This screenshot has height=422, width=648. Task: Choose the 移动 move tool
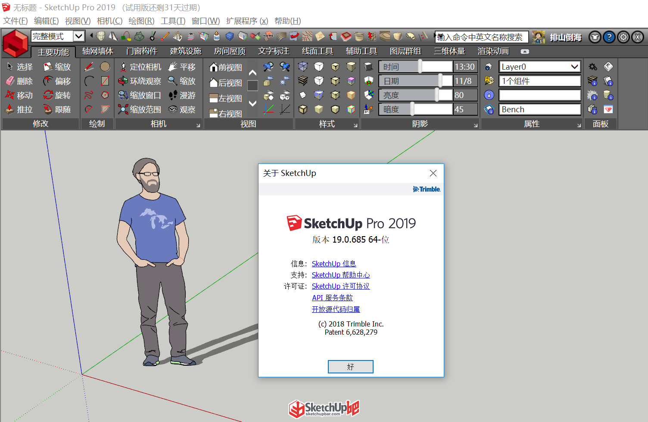(x=20, y=95)
